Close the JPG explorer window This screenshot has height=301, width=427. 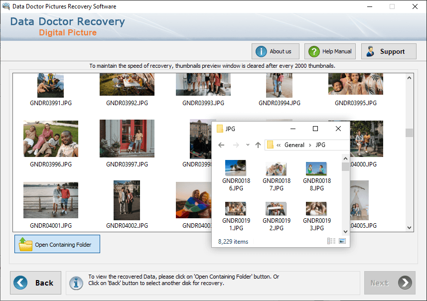(x=338, y=129)
